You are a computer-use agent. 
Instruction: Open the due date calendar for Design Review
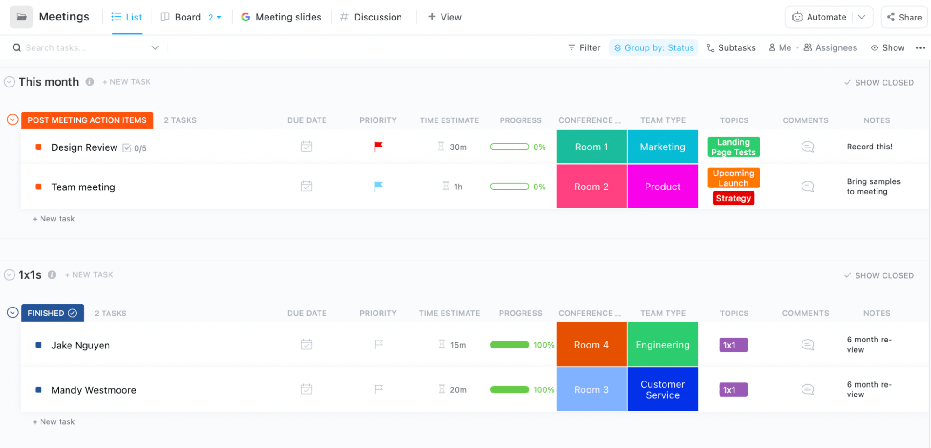306,147
